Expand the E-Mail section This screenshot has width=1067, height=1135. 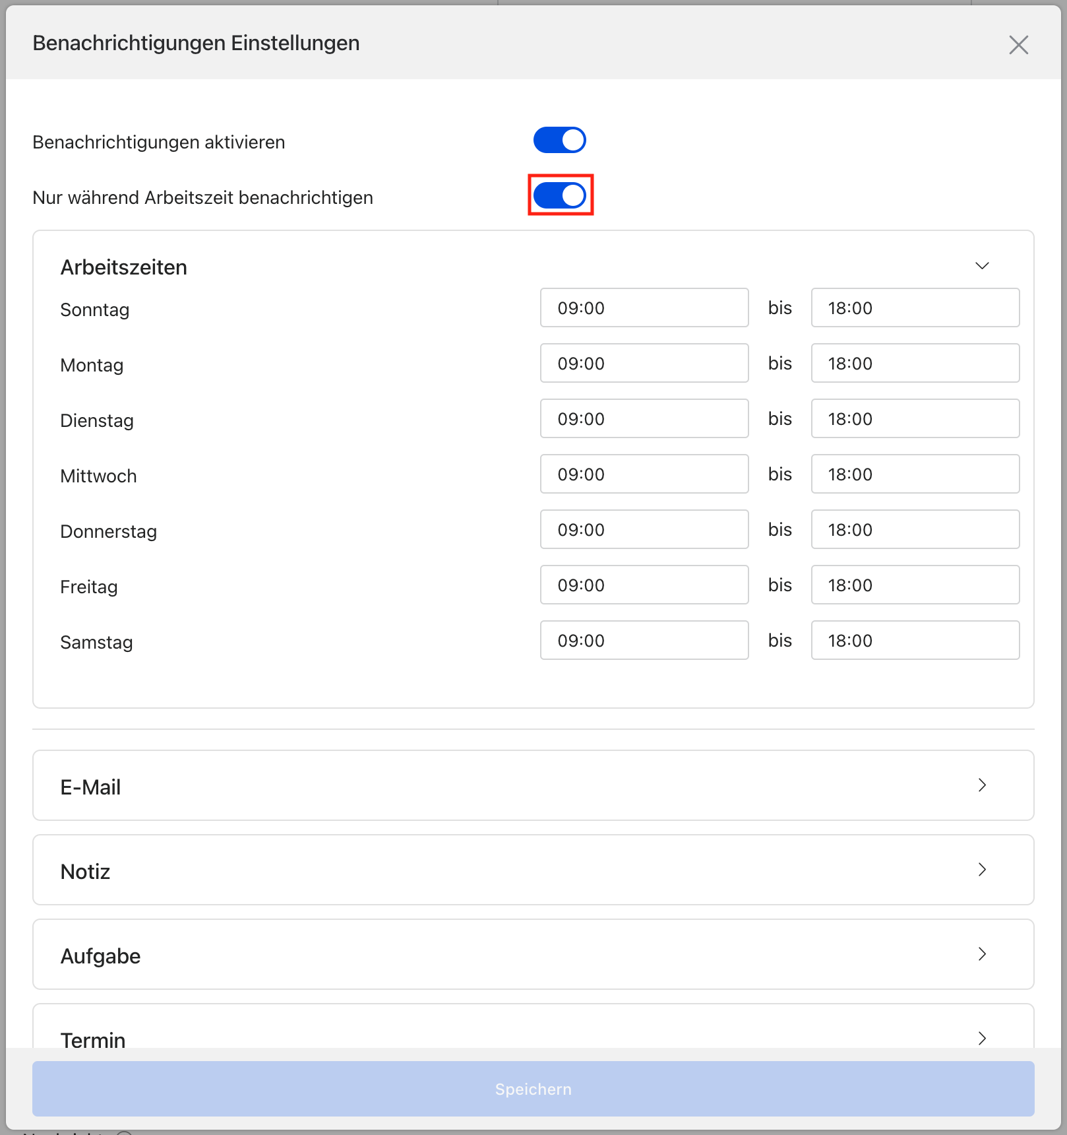[x=982, y=785]
